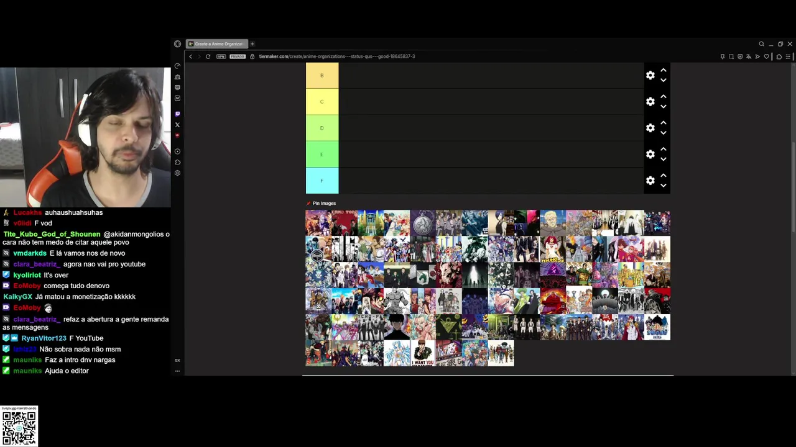Move tier E row up
The width and height of the screenshot is (796, 447).
tap(664, 149)
